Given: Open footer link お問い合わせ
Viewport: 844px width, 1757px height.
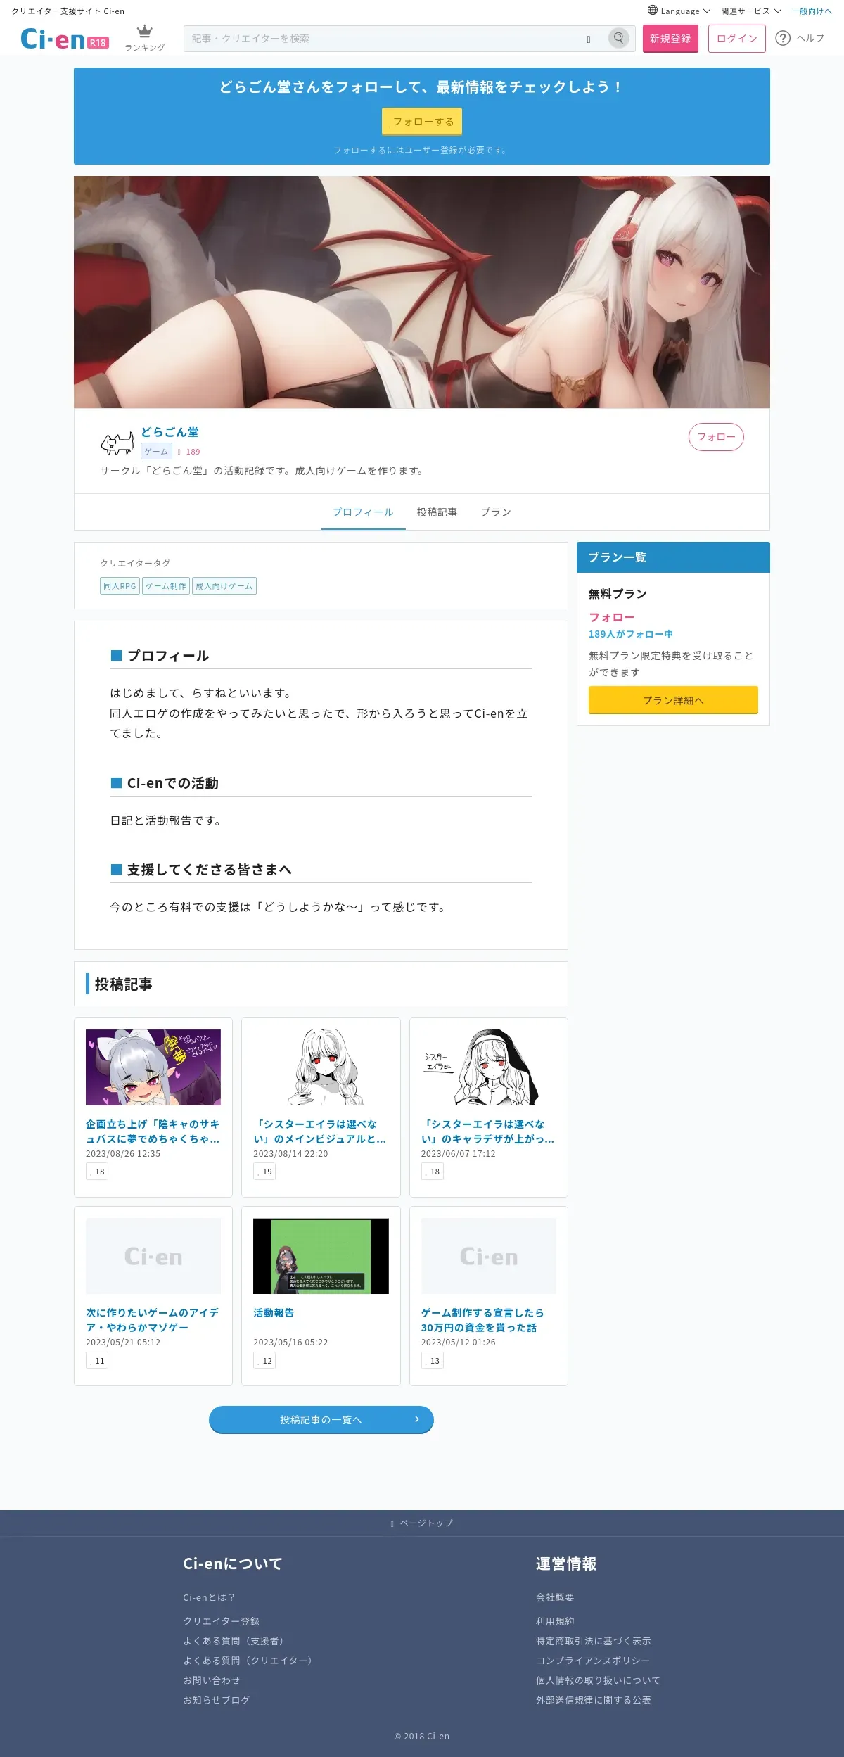Looking at the screenshot, I should [212, 1680].
